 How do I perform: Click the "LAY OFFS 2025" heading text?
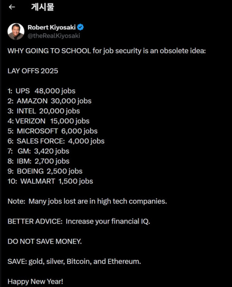click(33, 71)
